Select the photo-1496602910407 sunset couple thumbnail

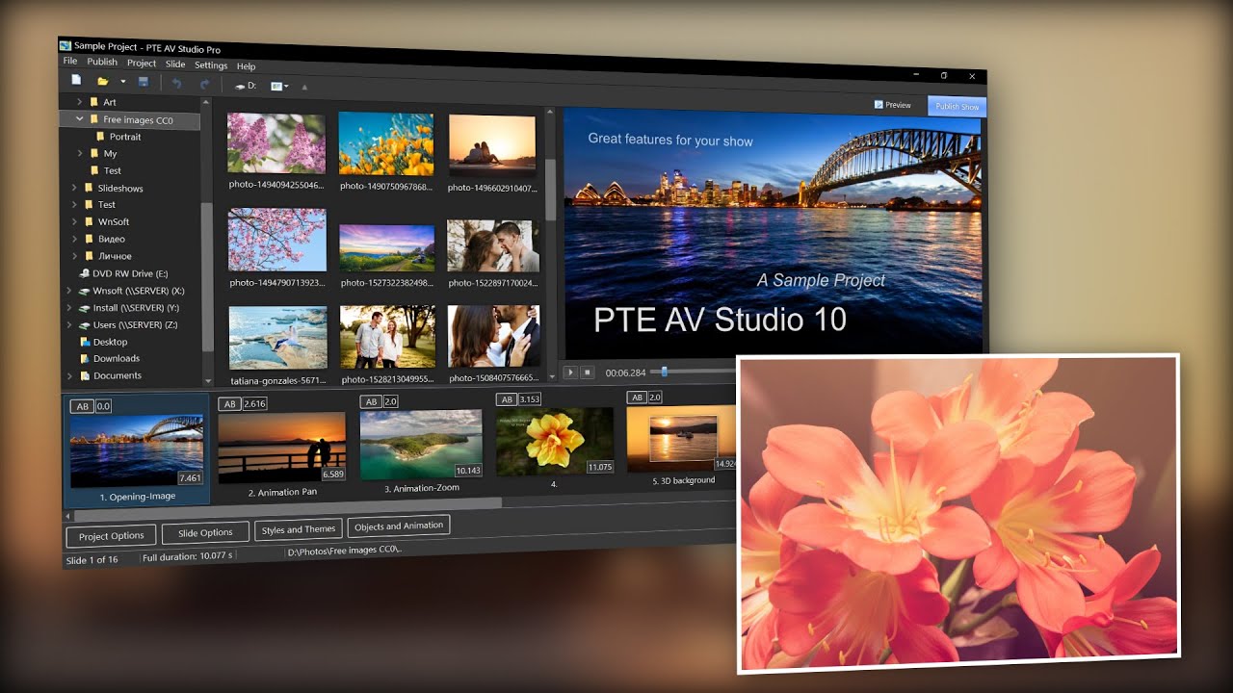492,146
